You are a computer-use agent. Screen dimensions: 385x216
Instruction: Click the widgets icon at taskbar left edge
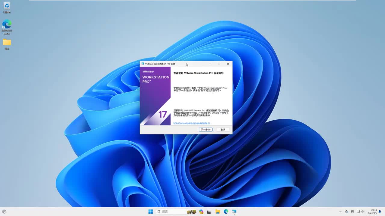click(4, 211)
